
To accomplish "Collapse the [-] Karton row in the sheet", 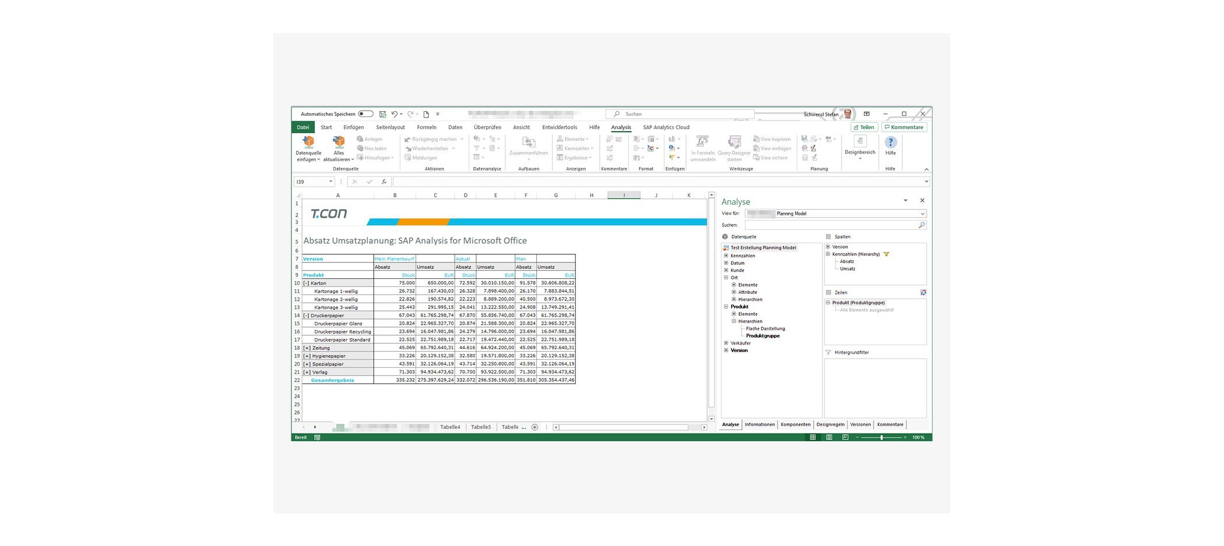I will [306, 283].
